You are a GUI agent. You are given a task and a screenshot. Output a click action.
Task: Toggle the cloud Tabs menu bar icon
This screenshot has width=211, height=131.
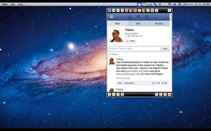(139, 4)
